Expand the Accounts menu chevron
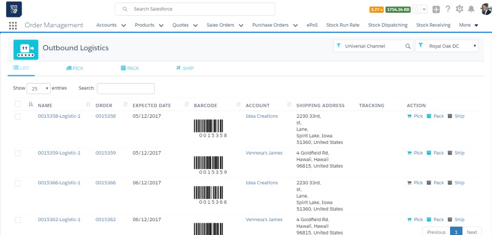 click(124, 26)
